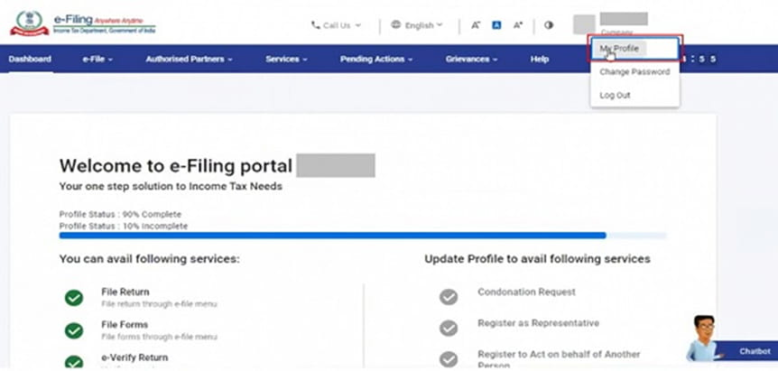
Task: Click the e-Verify Return service link
Action: tap(134, 357)
